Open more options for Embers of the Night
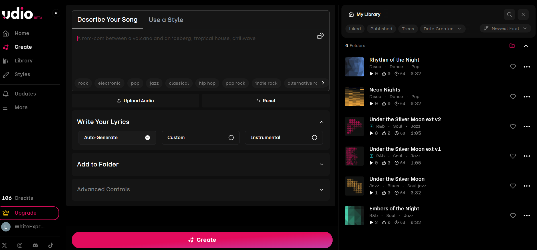 coord(527,216)
